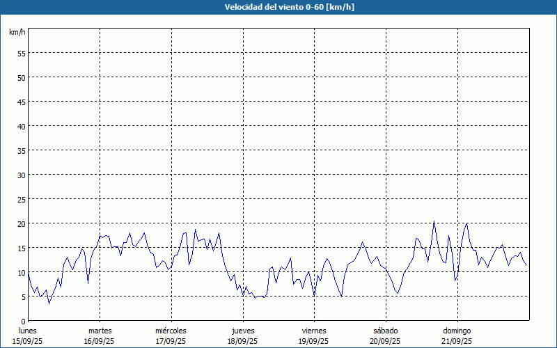Click the 20 value on the y-axis
This screenshot has width=557, height=348.
pos(21,223)
